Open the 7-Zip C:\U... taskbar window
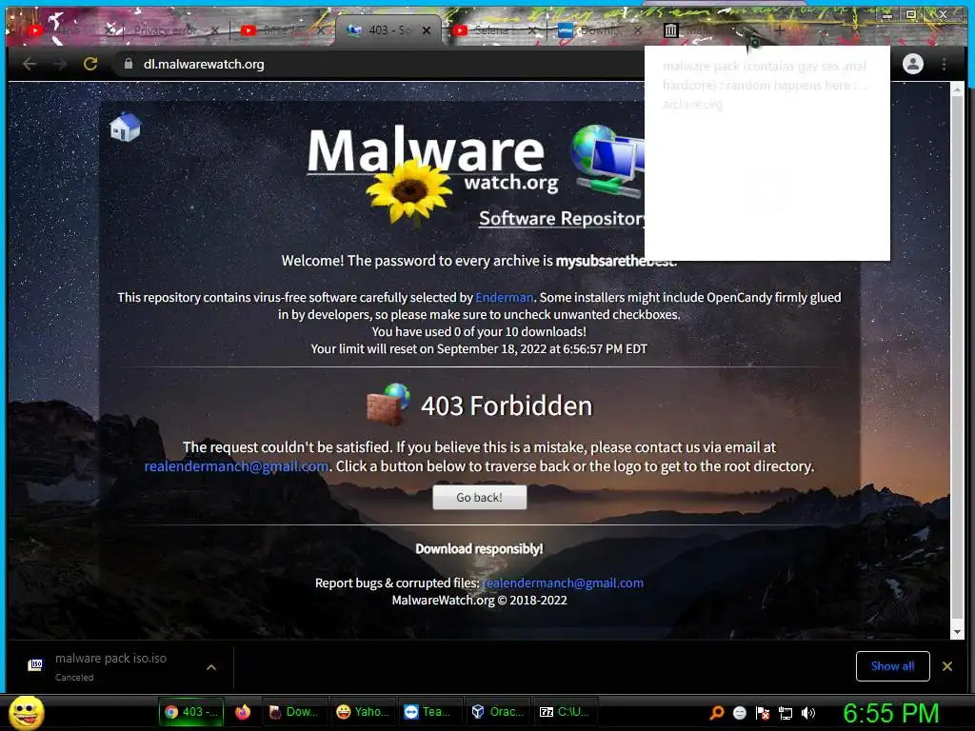Image resolution: width=975 pixels, height=731 pixels. click(566, 712)
